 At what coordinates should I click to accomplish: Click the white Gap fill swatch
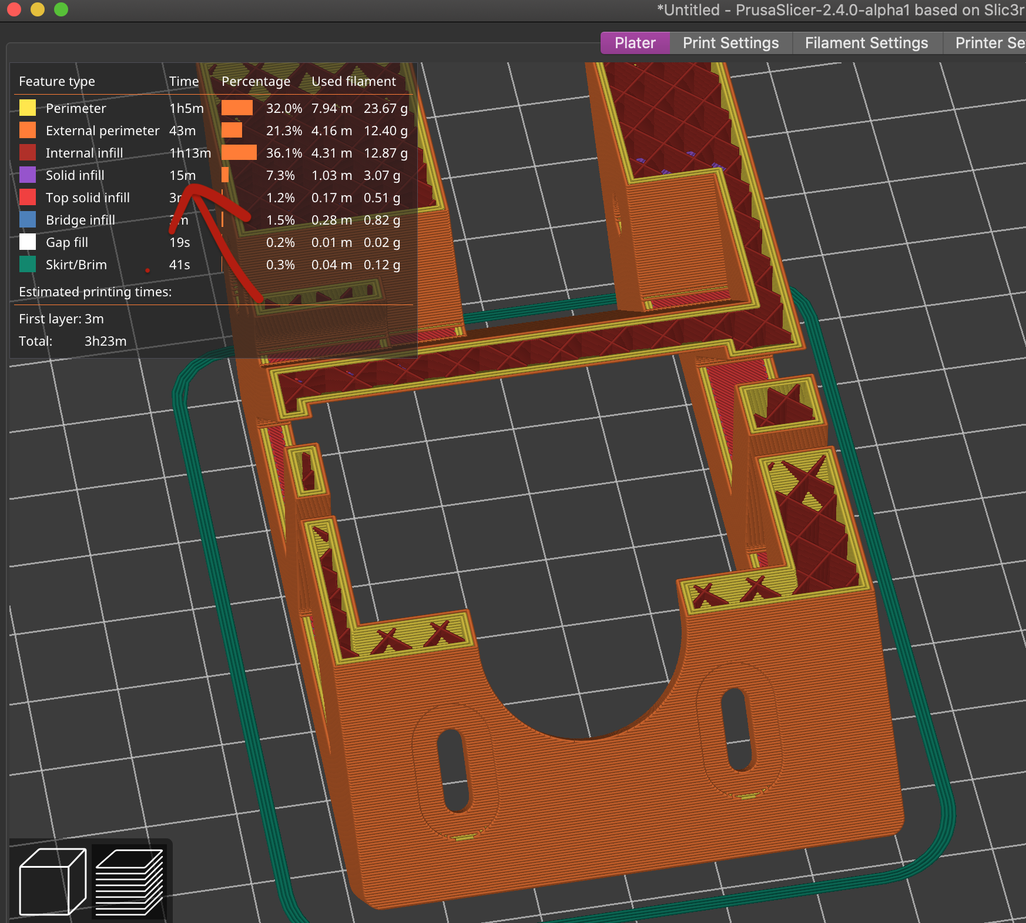click(x=28, y=242)
